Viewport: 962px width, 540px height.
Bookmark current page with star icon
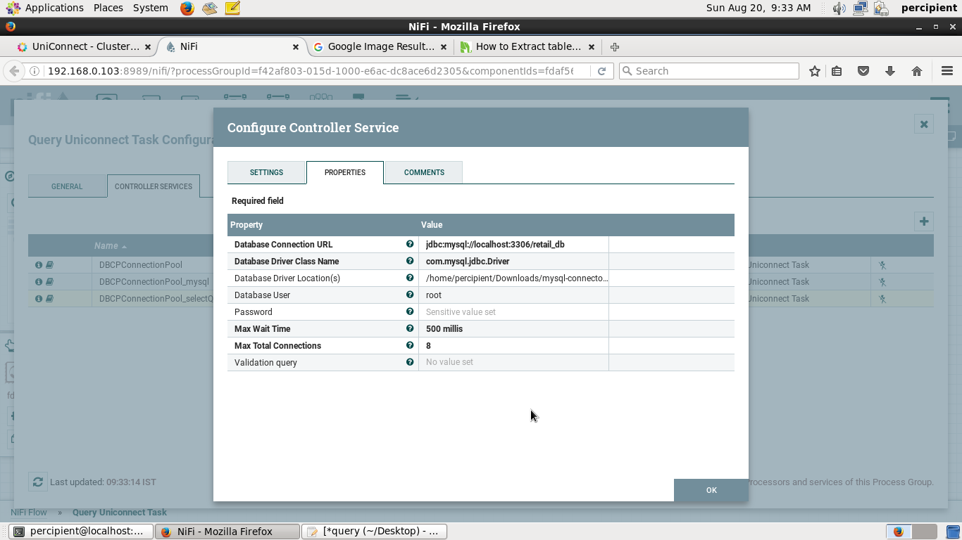tap(814, 70)
